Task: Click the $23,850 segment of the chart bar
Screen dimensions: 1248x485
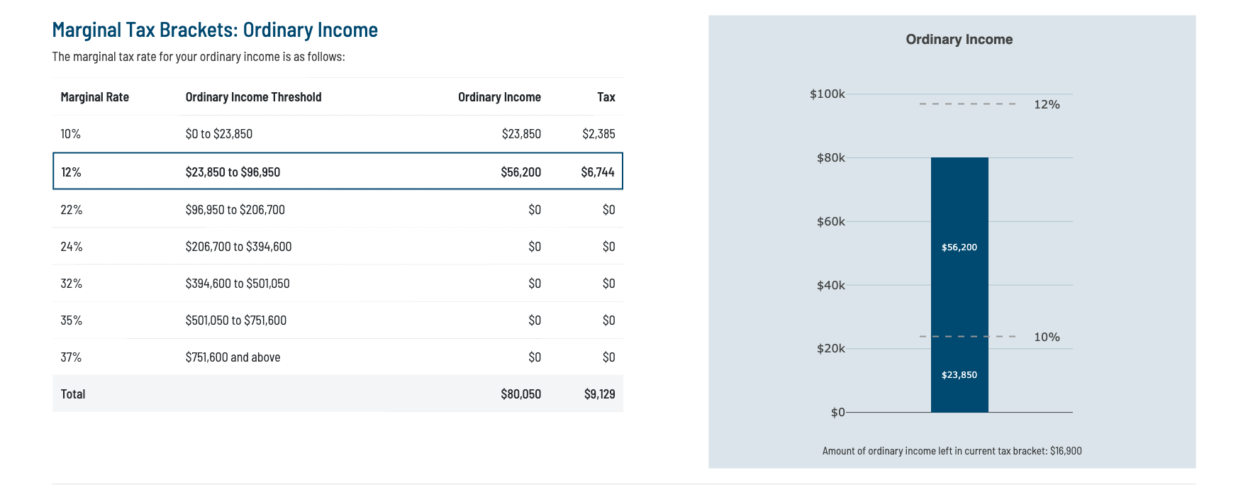Action: (x=959, y=375)
